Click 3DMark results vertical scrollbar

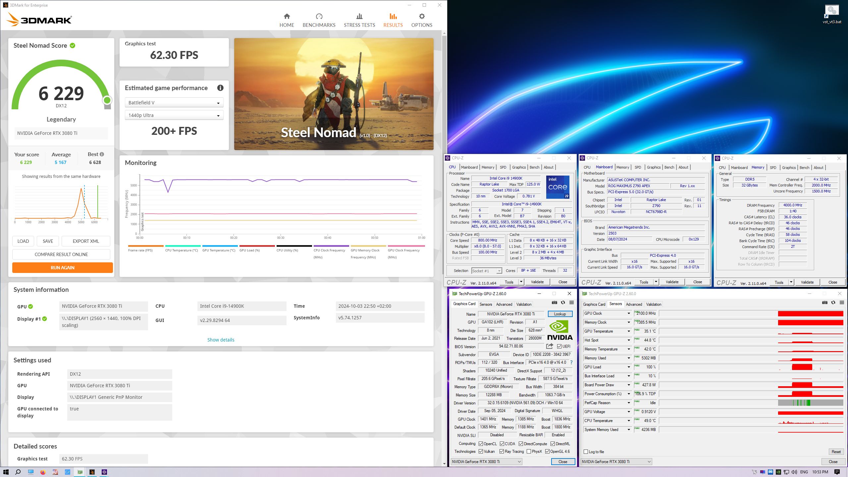tap(444, 155)
